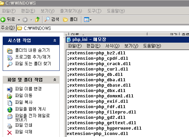Open the Views icon dropdown in toolbar

(x=88, y=20)
